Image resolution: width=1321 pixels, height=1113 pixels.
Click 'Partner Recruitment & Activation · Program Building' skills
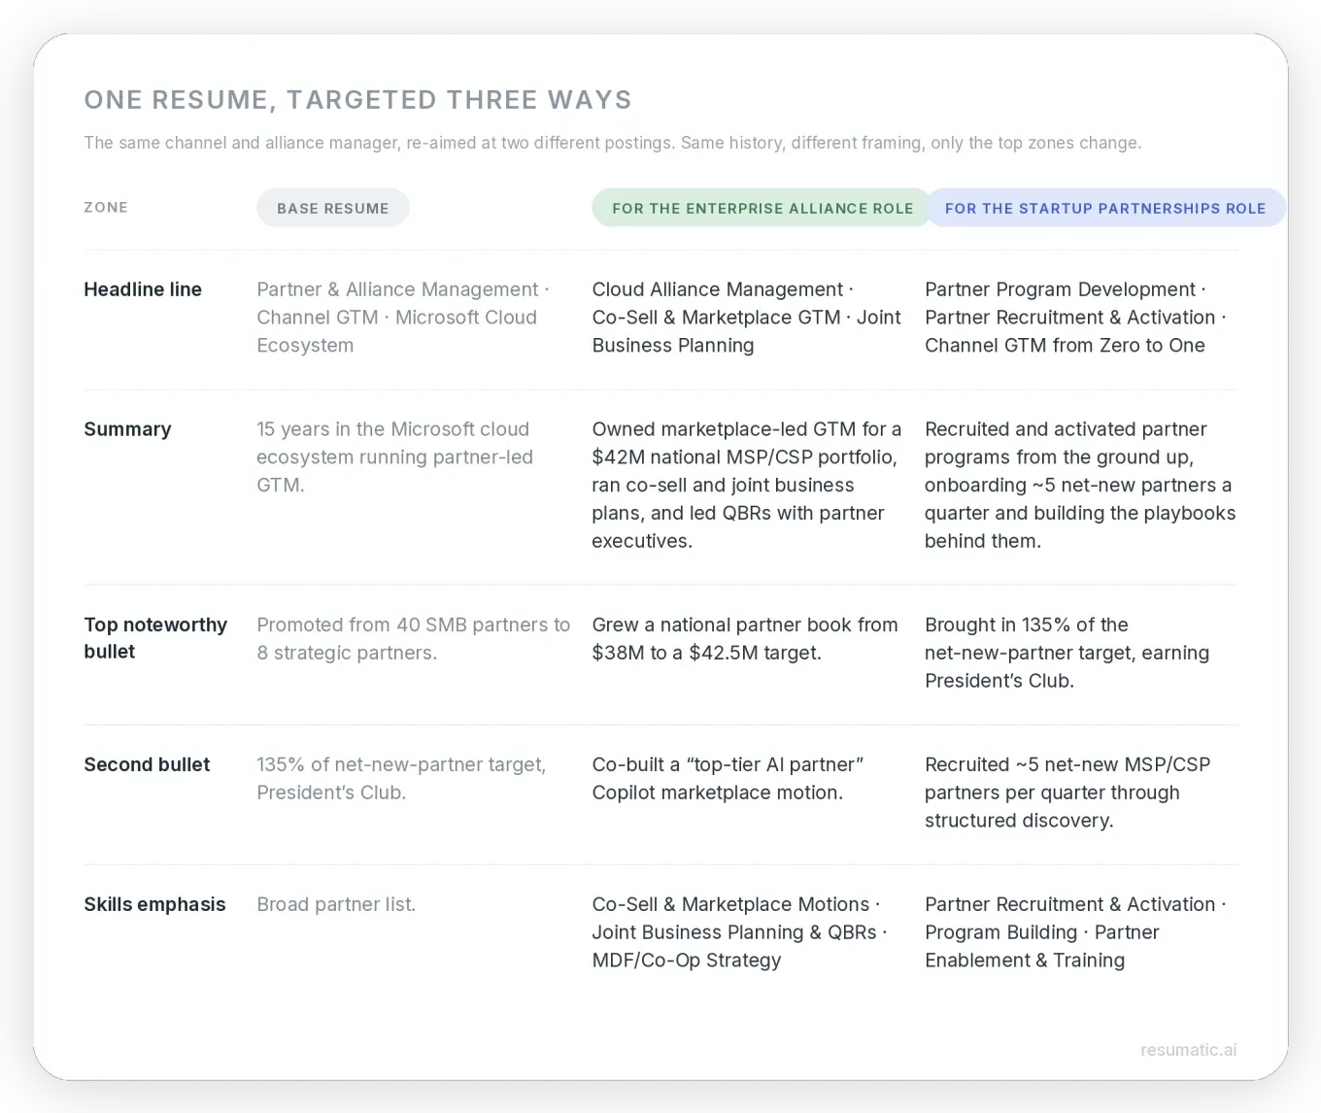coord(1075,932)
